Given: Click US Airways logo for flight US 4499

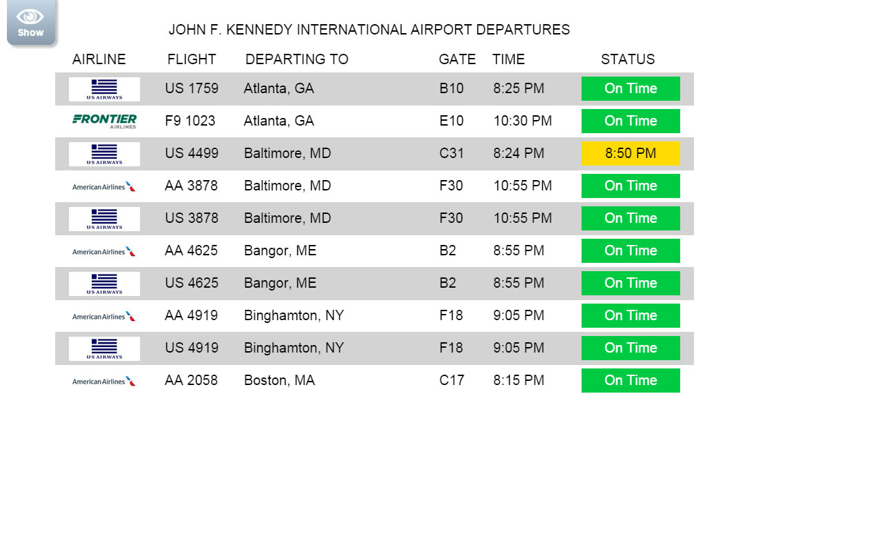Looking at the screenshot, I should click(104, 154).
